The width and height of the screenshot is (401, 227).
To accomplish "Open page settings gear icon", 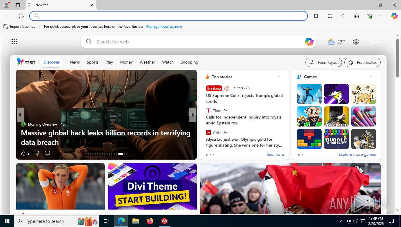I will [356, 42].
